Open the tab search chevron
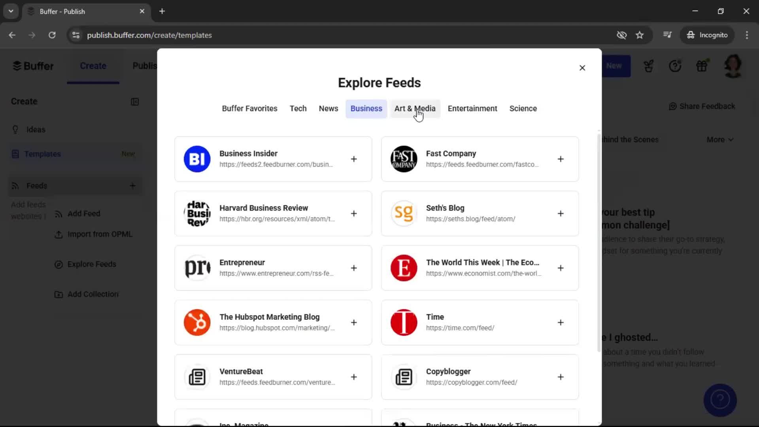 pyautogui.click(x=11, y=11)
